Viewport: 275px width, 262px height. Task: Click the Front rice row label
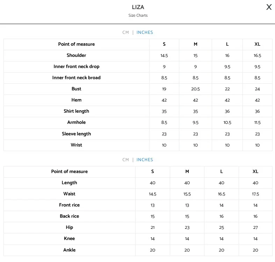(x=70, y=205)
